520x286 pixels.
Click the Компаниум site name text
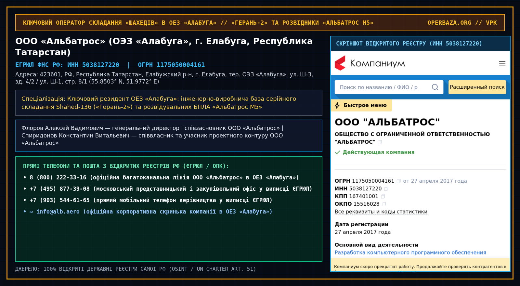click(378, 63)
